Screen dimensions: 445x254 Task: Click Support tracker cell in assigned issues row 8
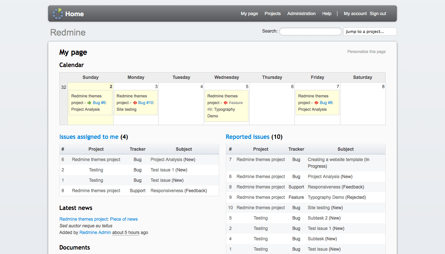138,191
